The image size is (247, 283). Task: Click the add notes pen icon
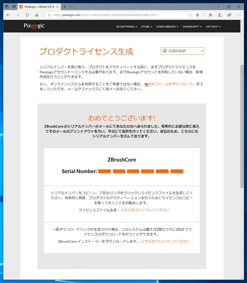[x=220, y=15]
